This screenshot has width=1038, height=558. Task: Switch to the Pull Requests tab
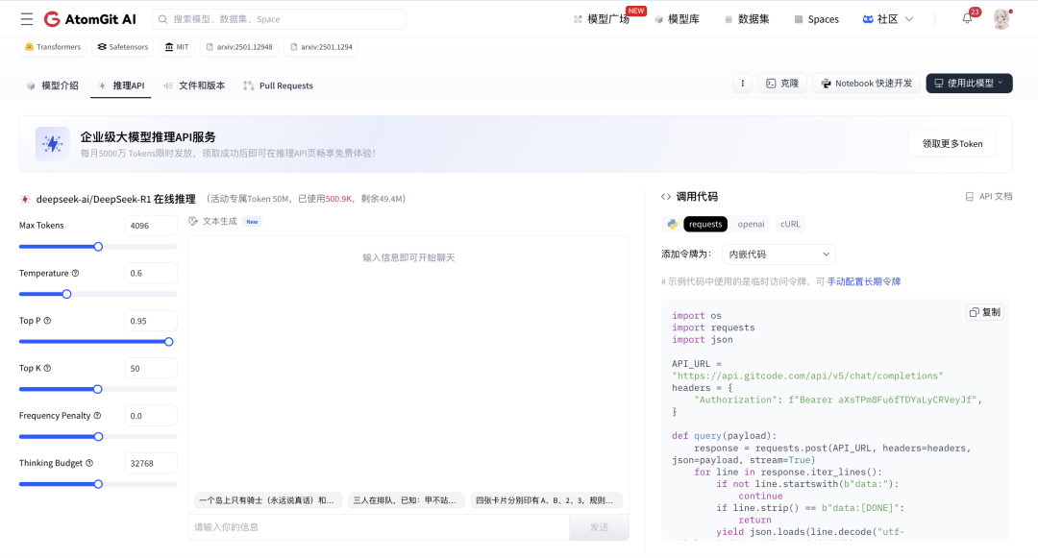[x=278, y=85]
